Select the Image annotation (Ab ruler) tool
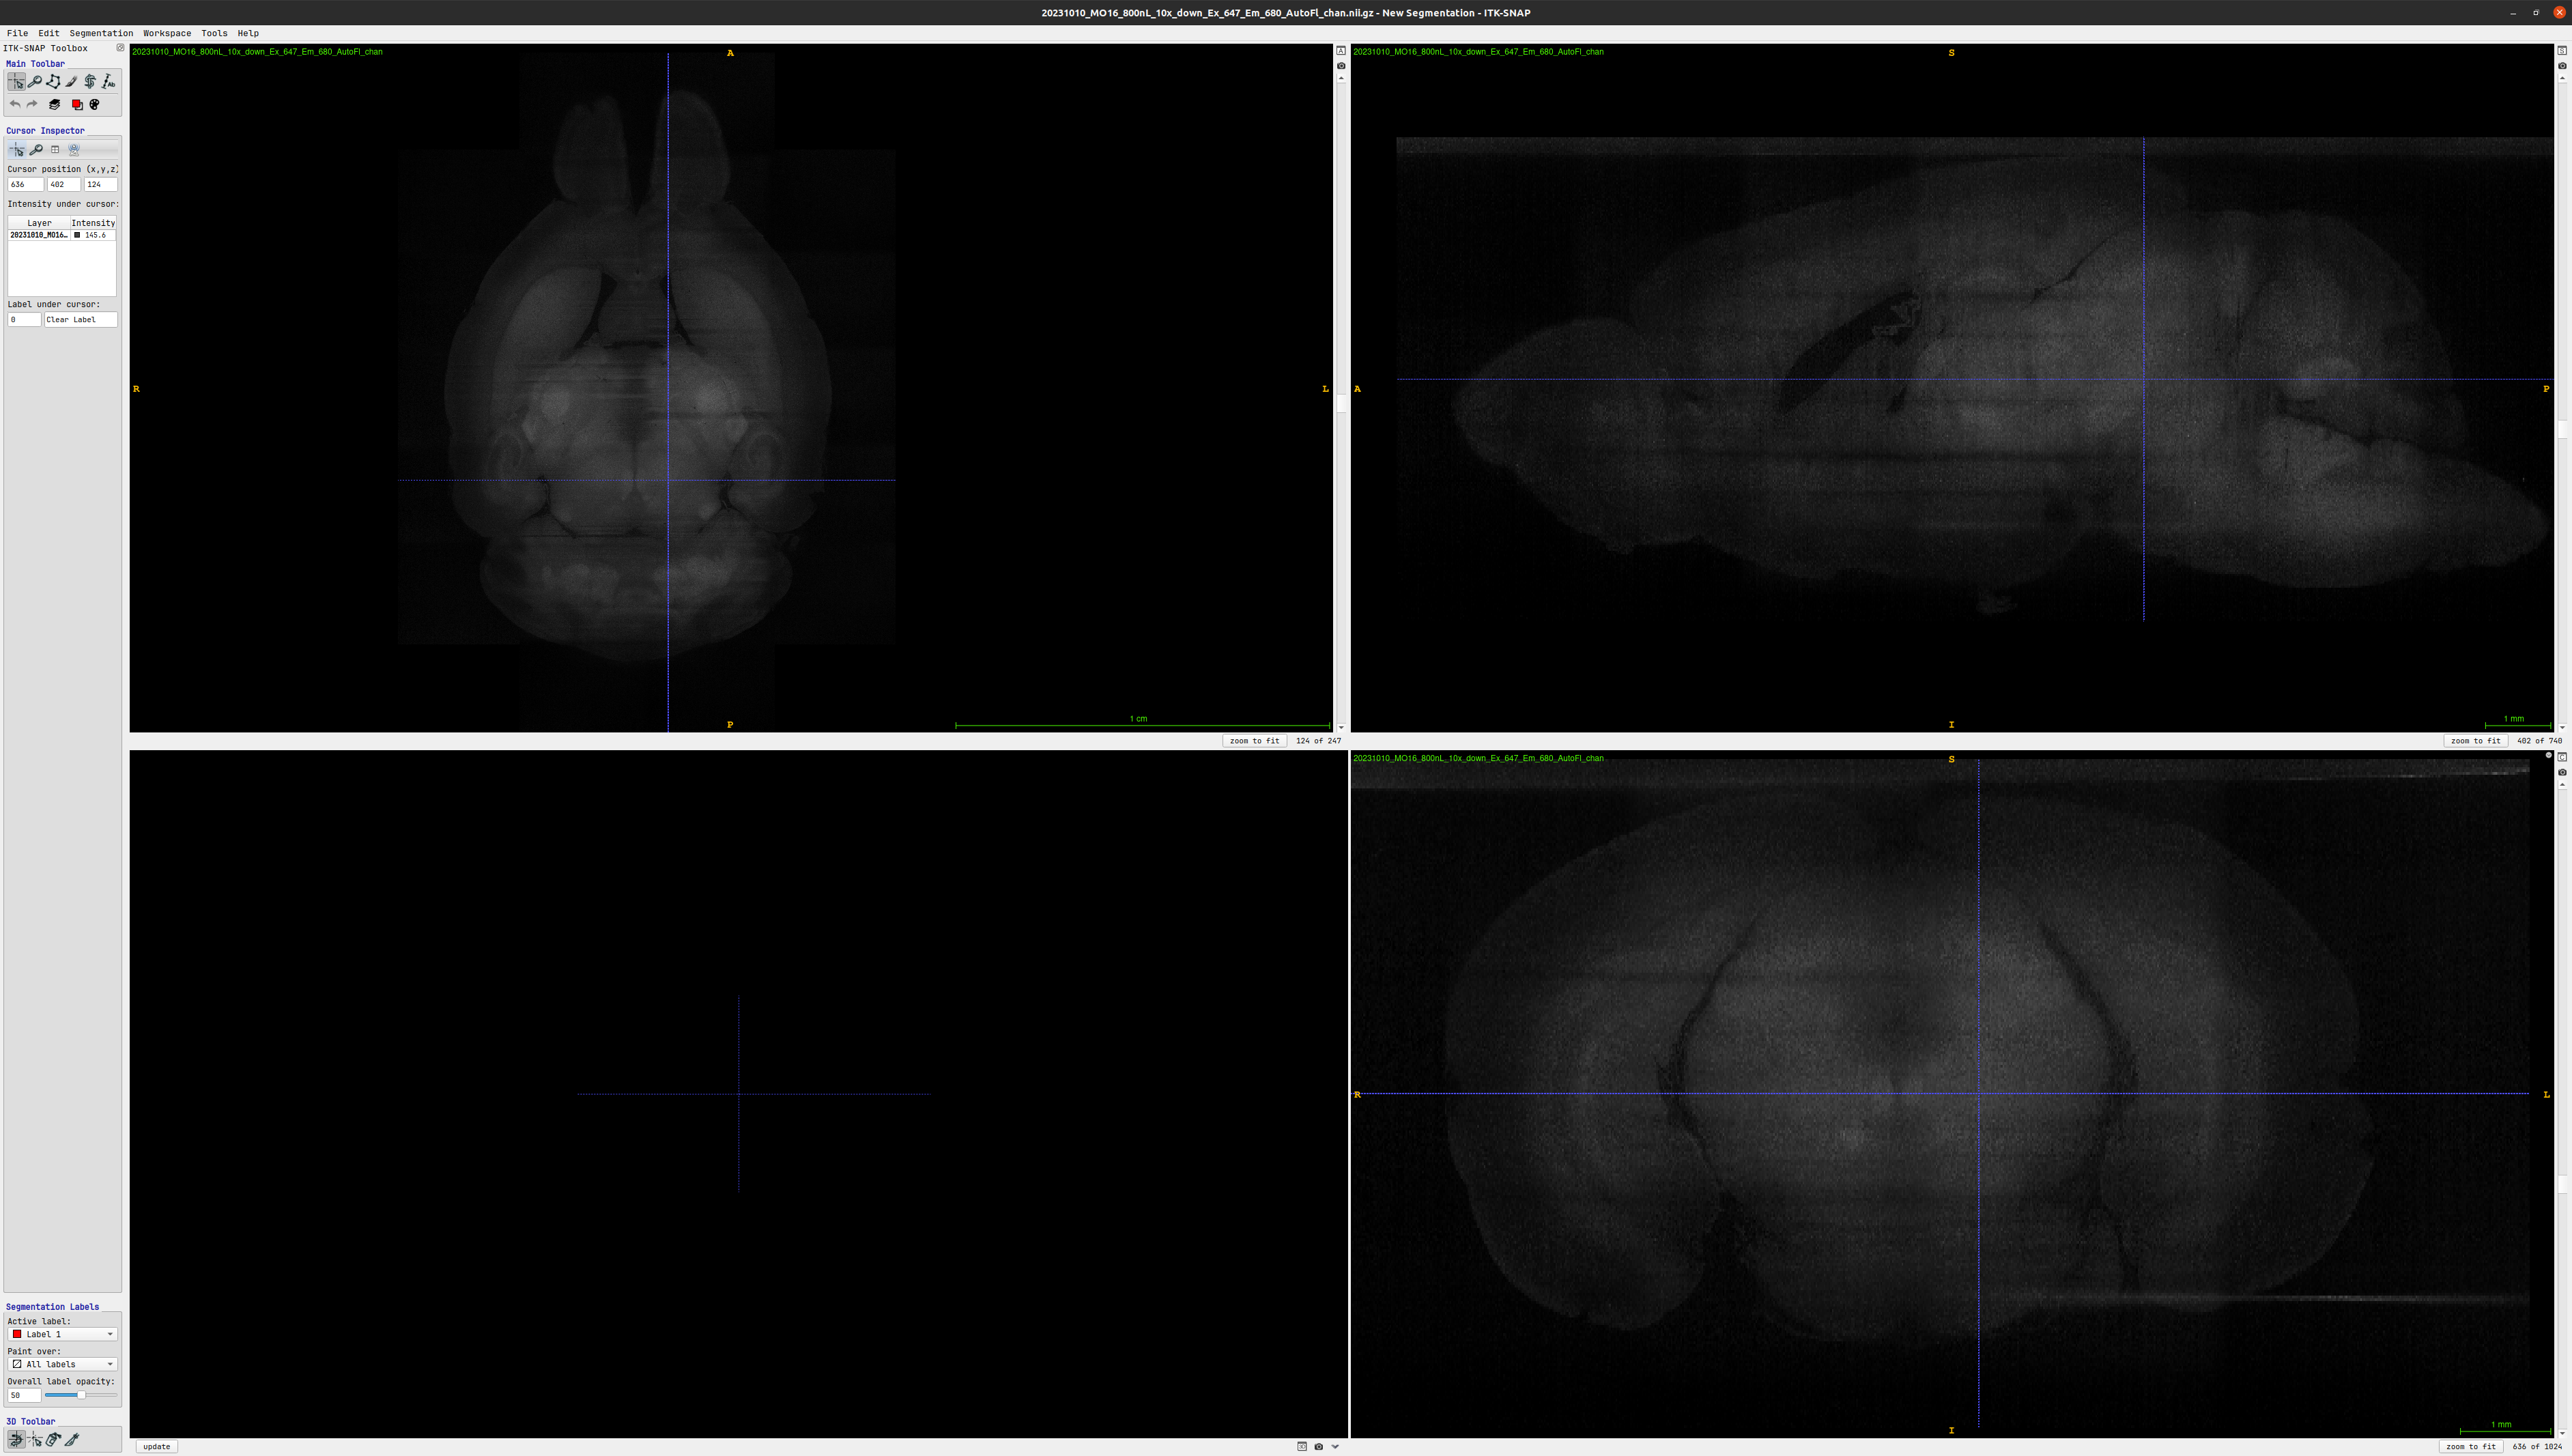This screenshot has width=2572, height=1456. click(109, 82)
